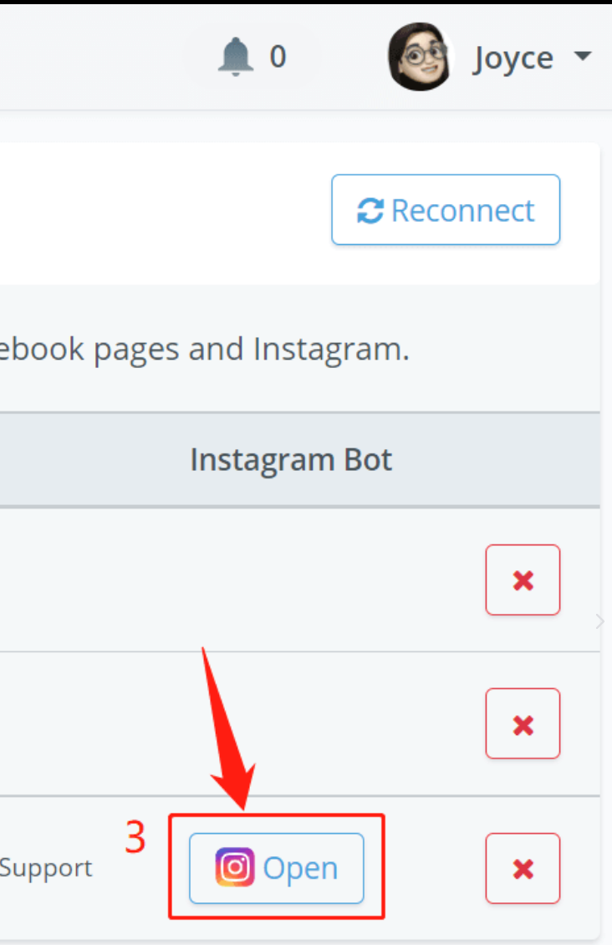Click the small right chevron at panel edge
612x945 pixels.
pos(599,621)
